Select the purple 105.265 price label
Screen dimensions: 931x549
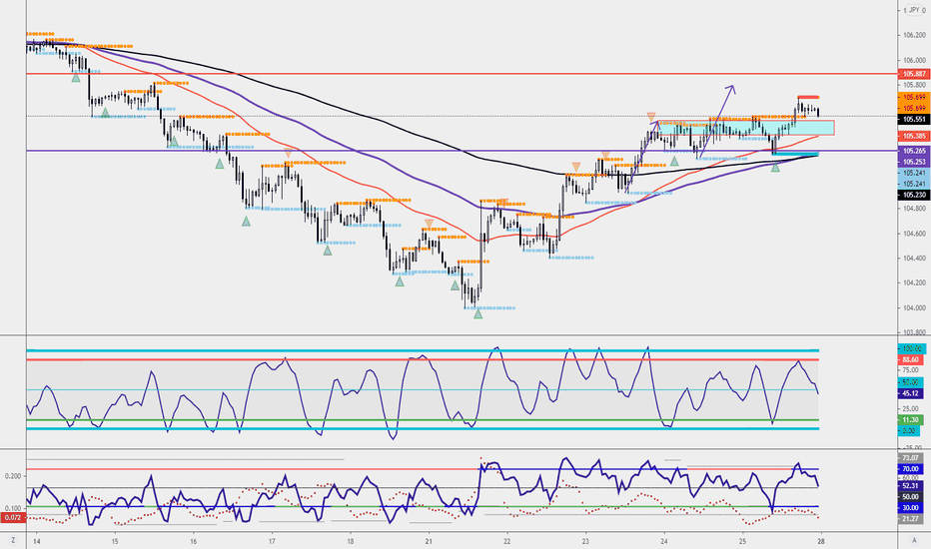[x=914, y=151]
